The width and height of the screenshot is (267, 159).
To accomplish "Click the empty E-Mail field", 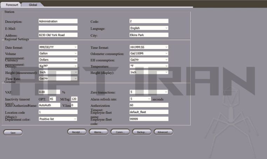I will coord(58,28).
